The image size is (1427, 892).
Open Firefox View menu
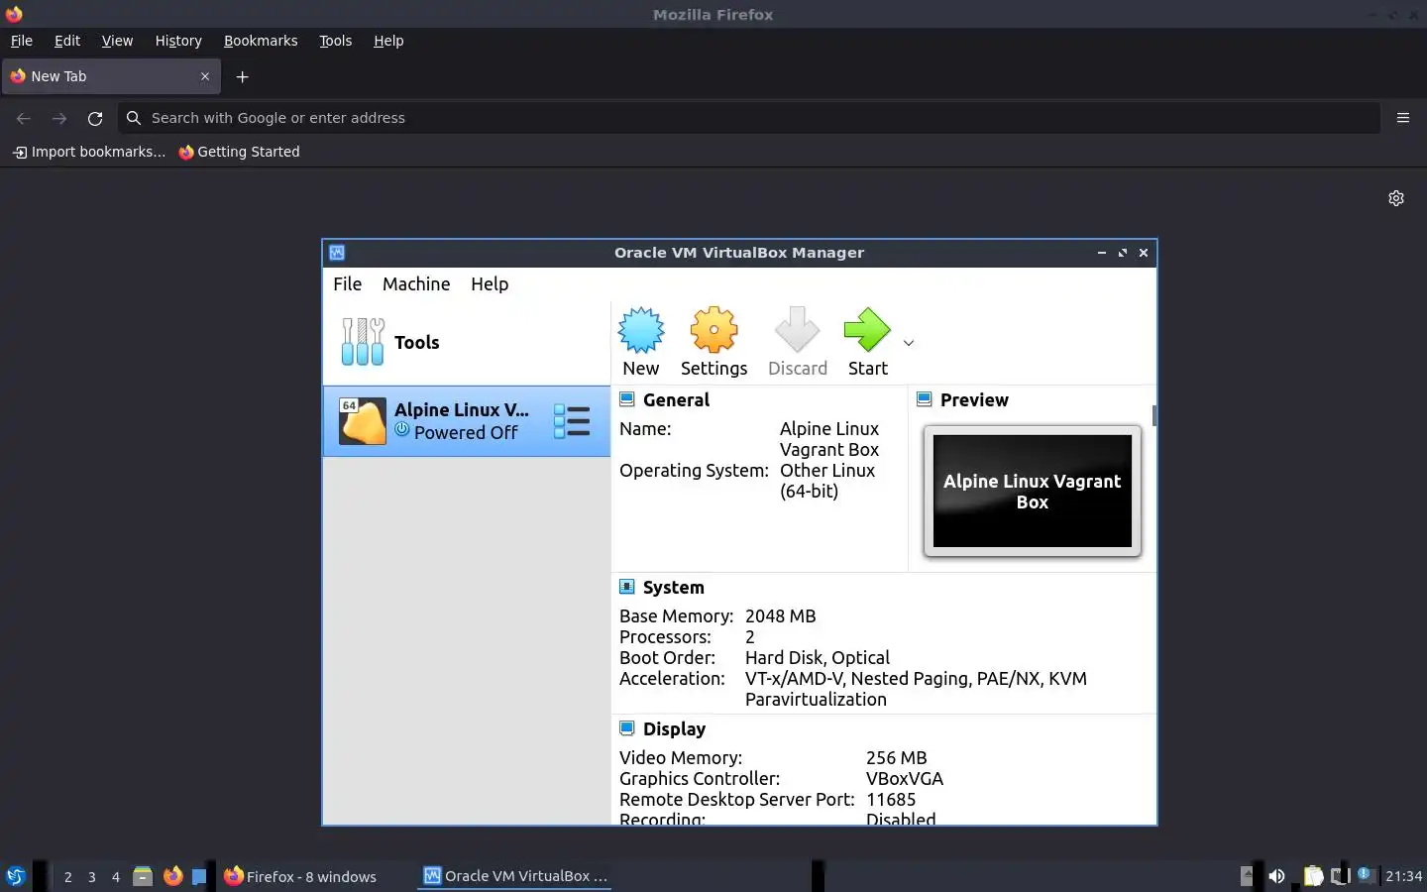117,41
